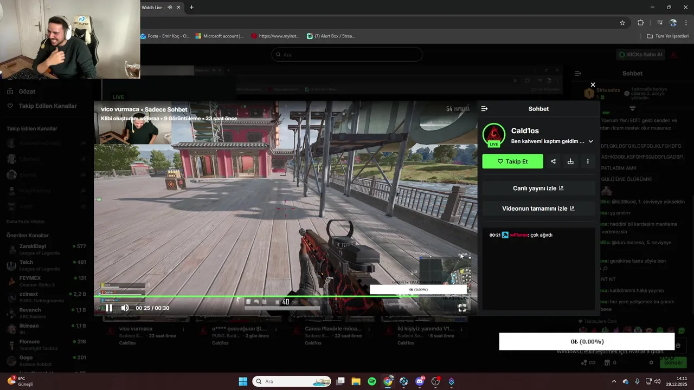
Task: Expand Daha Fazla Göster in sidebar
Action: [25, 222]
